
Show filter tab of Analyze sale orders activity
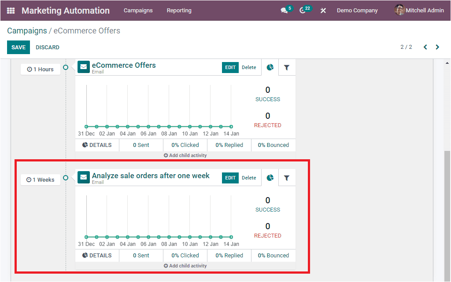point(287,178)
